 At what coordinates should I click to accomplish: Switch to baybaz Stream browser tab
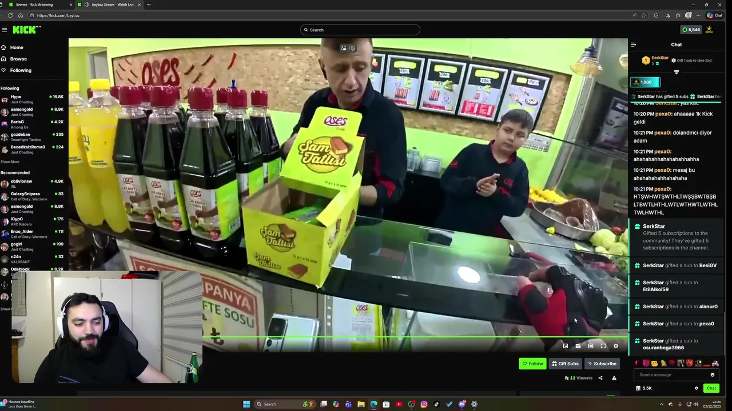pos(109,5)
